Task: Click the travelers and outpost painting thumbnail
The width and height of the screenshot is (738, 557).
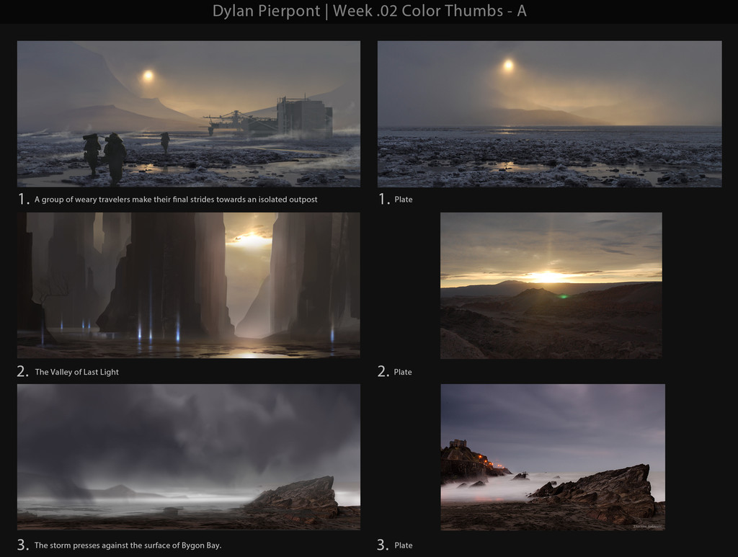Action: 189,114
